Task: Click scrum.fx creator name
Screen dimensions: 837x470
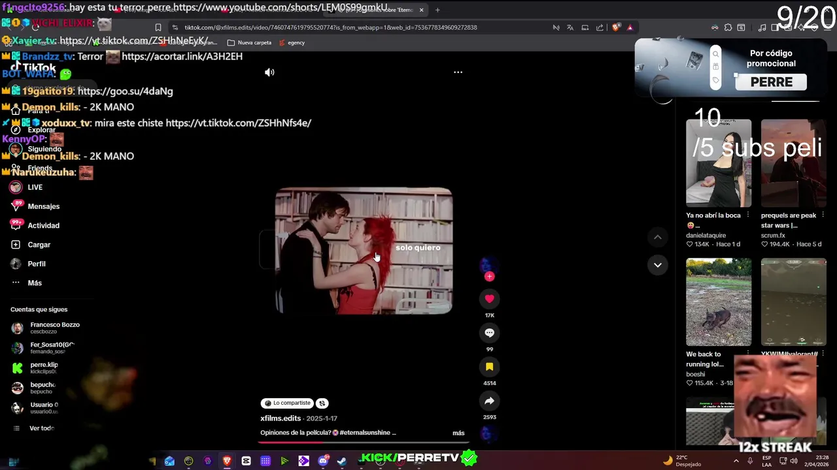Action: point(773,236)
